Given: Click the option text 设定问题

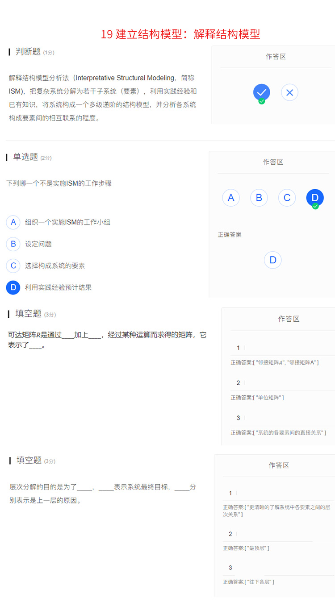Looking at the screenshot, I should 38,244.
